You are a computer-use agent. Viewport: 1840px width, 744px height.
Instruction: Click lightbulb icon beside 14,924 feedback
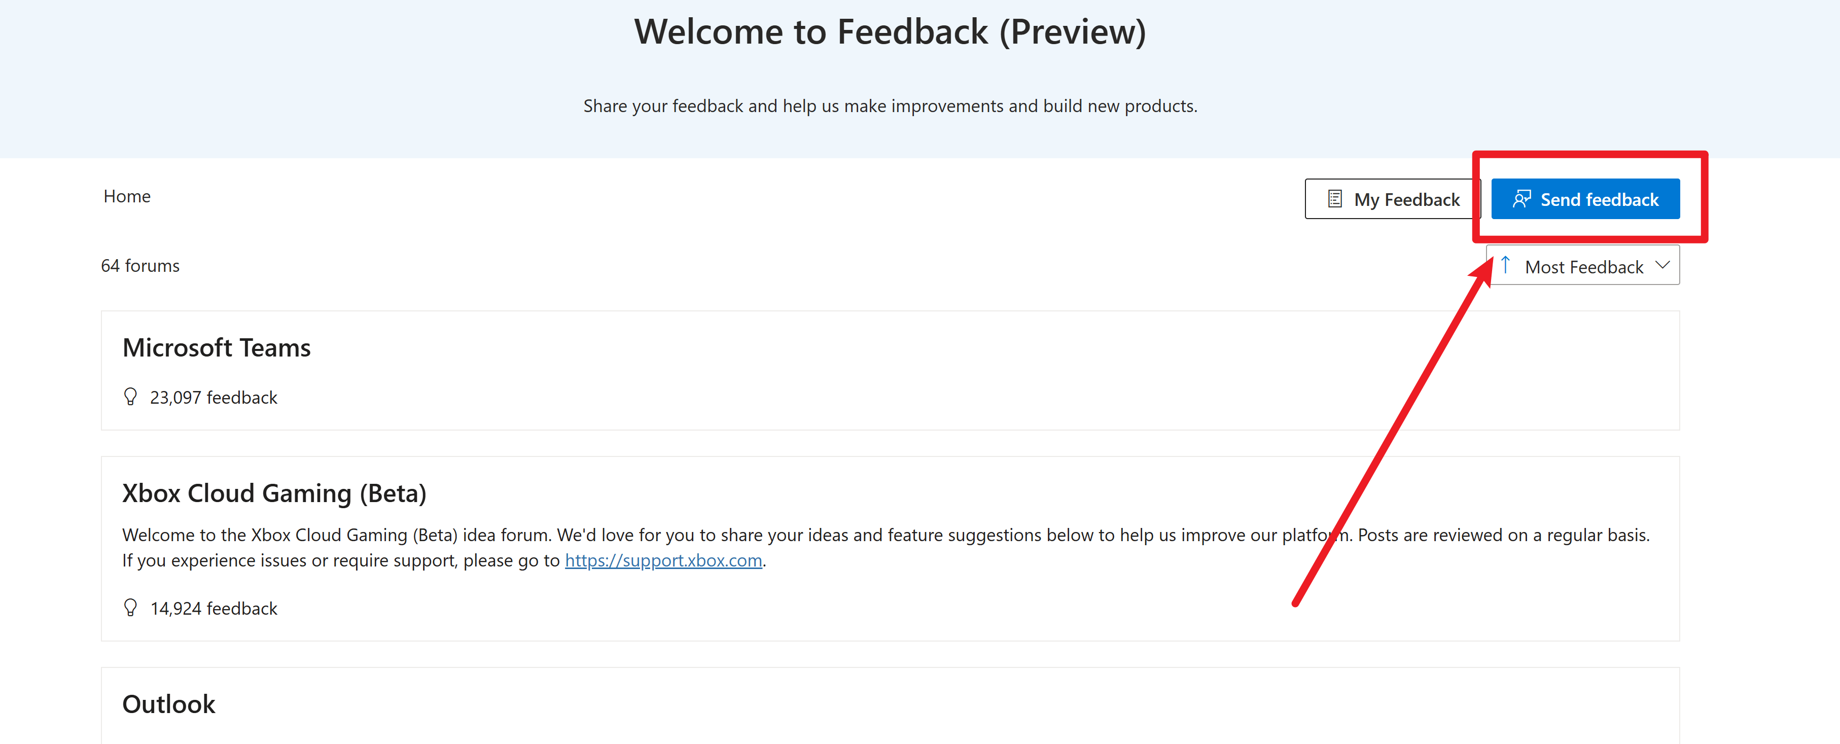(x=130, y=608)
